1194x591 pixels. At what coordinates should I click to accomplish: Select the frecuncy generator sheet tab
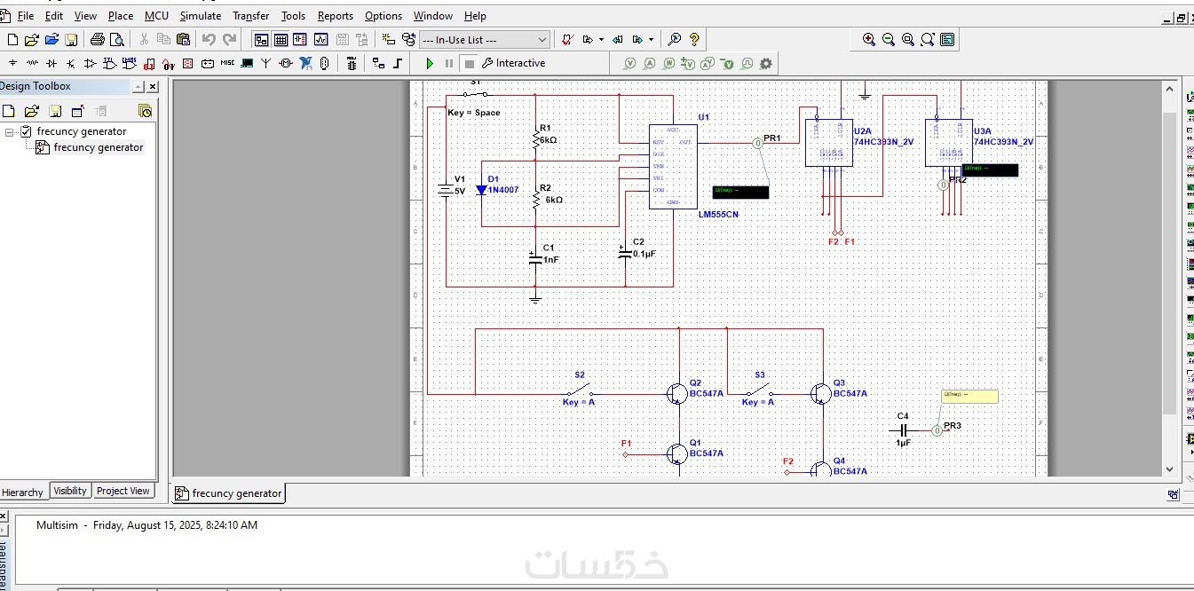pyautogui.click(x=229, y=493)
